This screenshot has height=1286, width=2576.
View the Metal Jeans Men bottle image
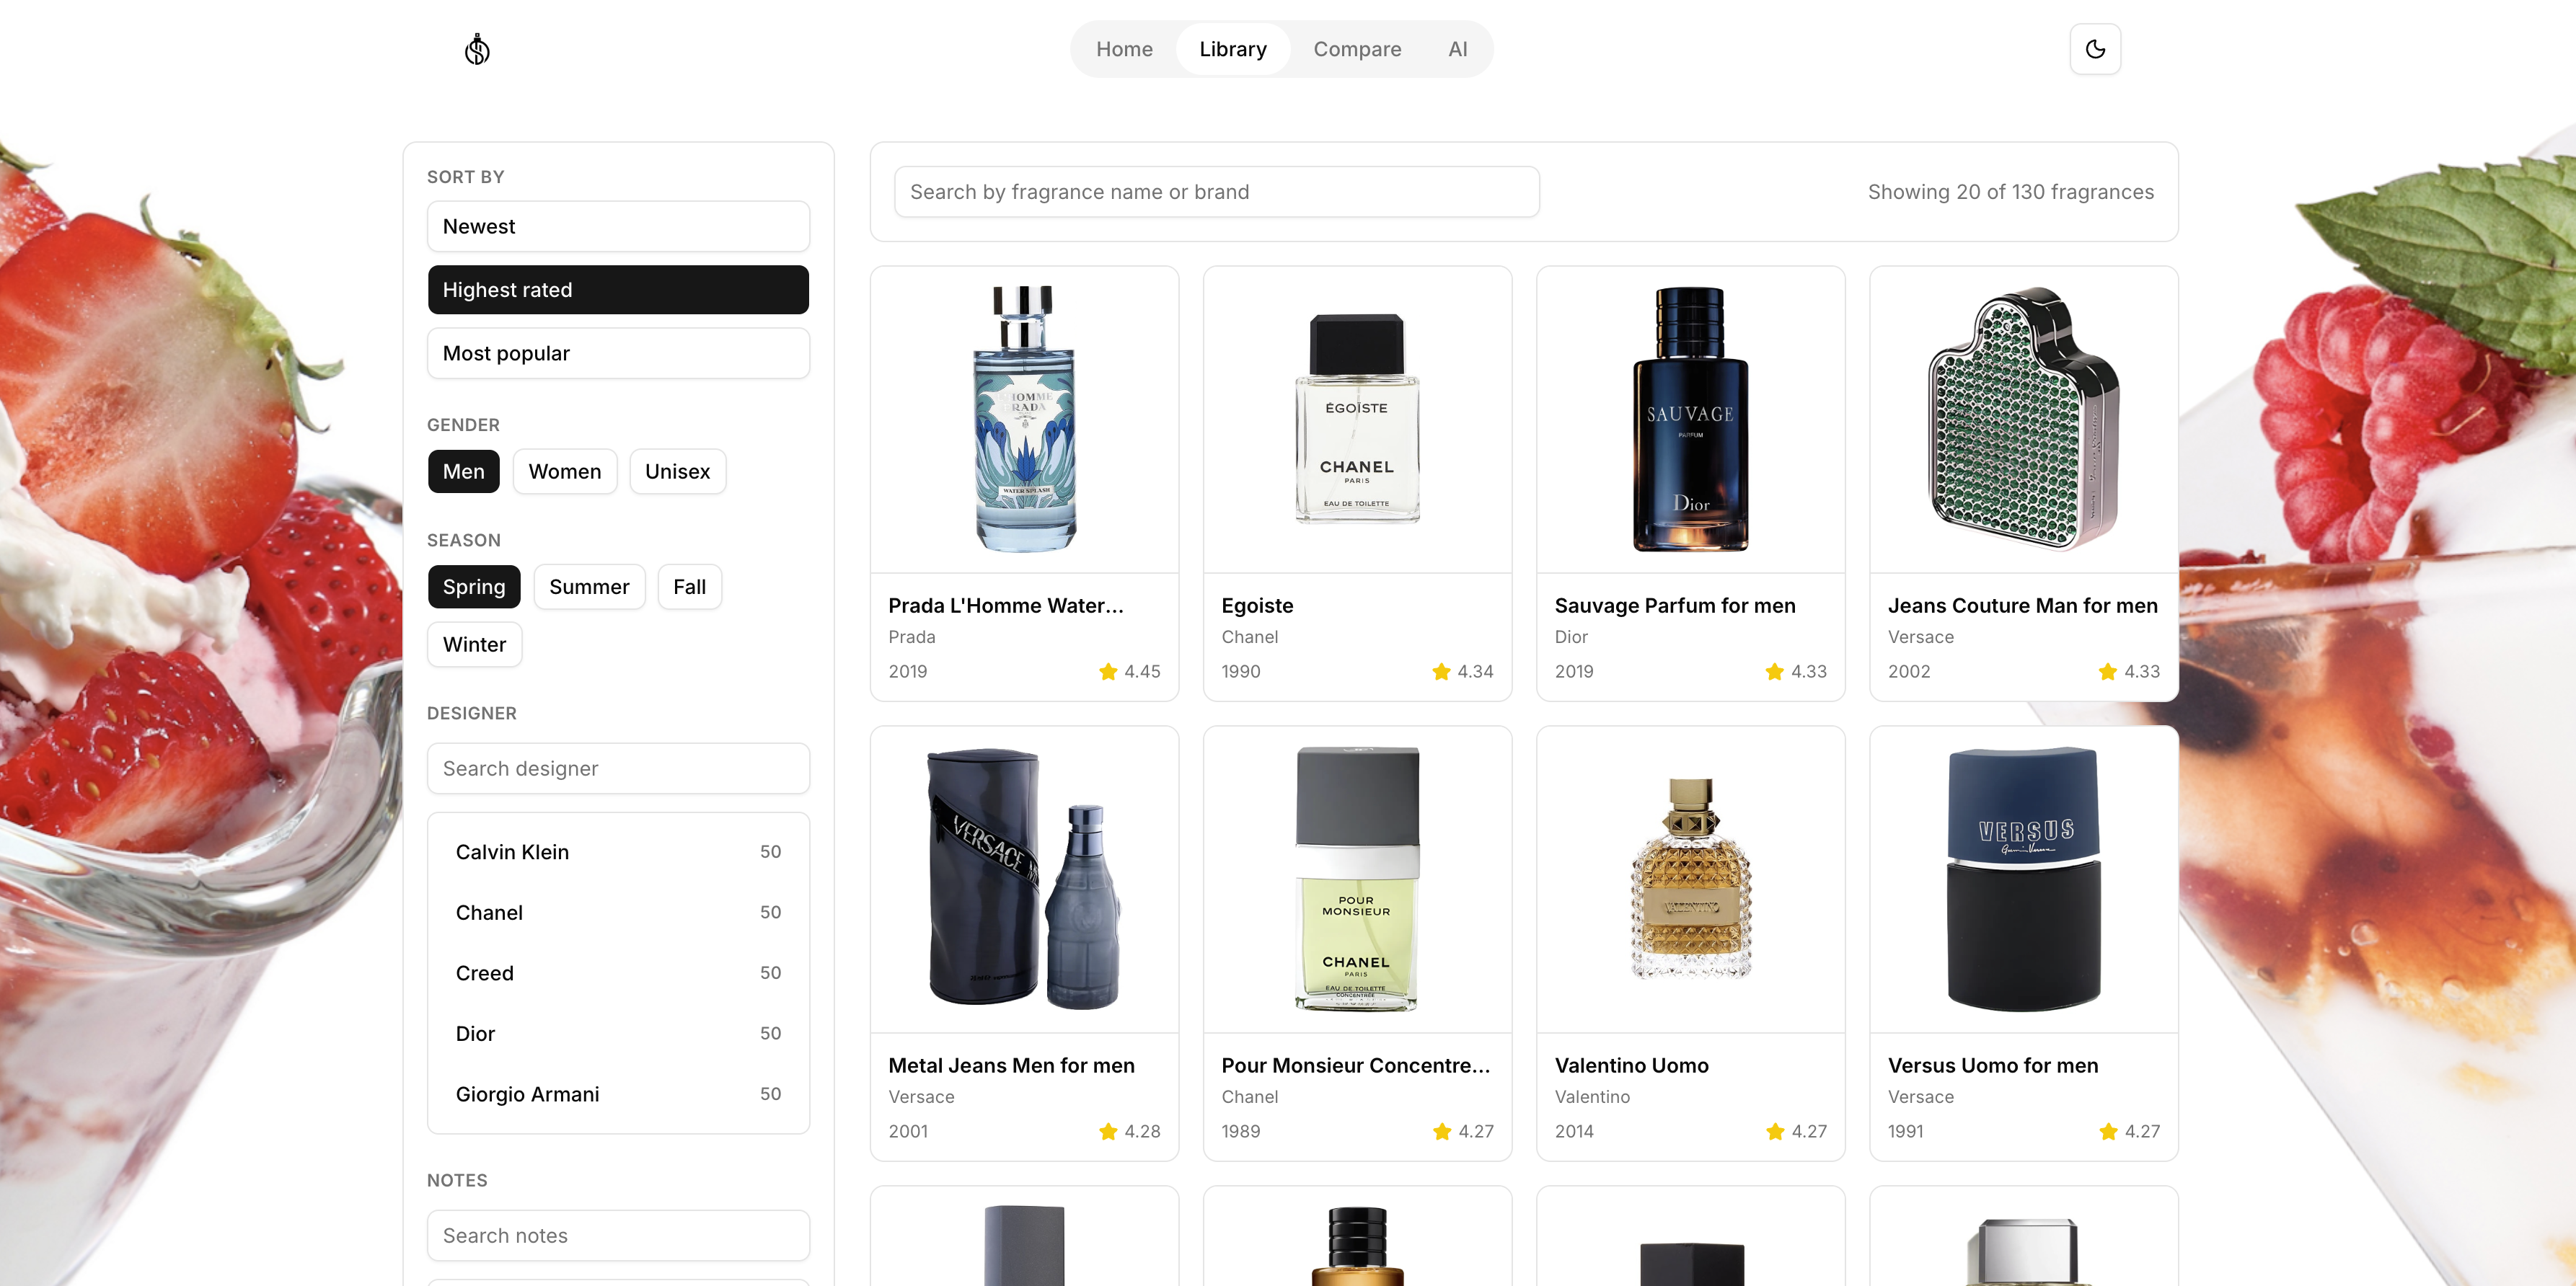tap(1024, 879)
